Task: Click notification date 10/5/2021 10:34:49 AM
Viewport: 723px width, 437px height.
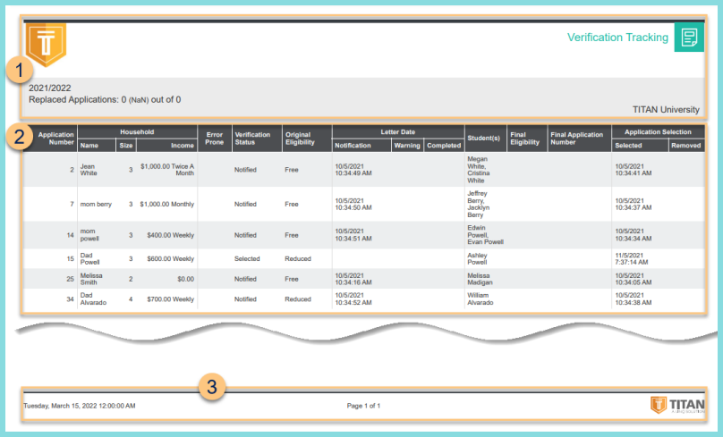Action: coord(353,170)
